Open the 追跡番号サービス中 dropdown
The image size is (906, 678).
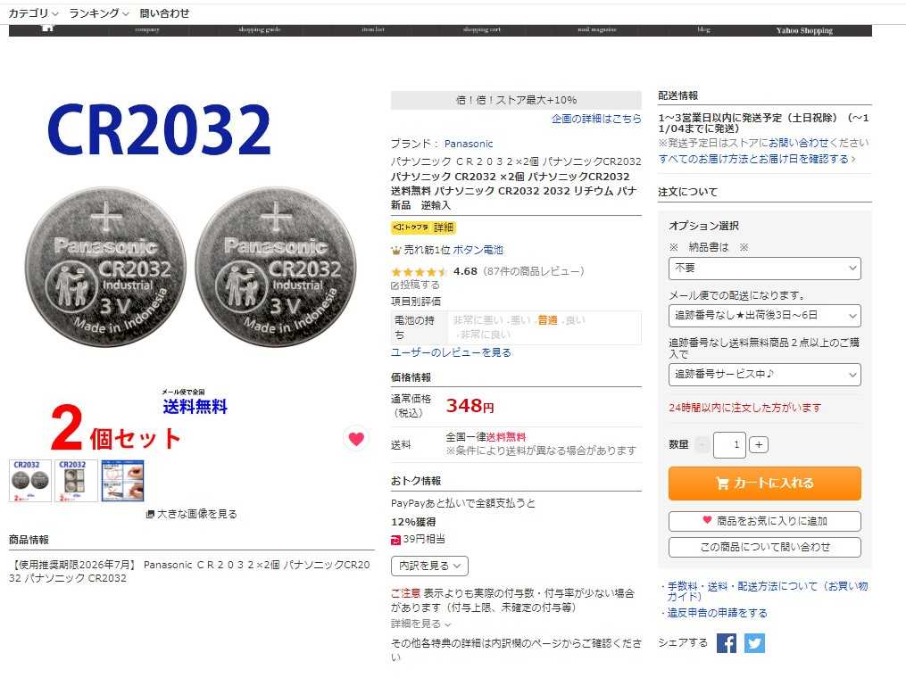(x=764, y=374)
